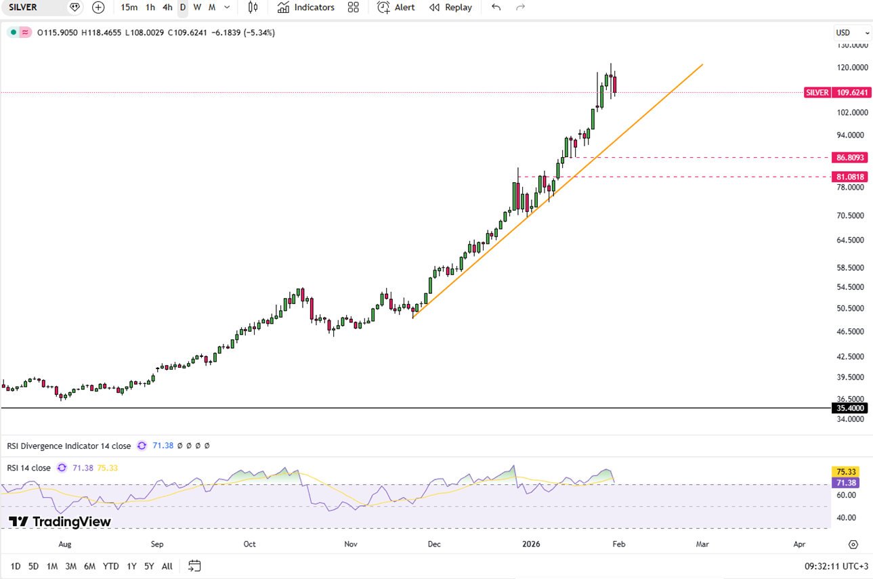Open the layout templates grid icon
The height and width of the screenshot is (579, 873).
pos(353,7)
